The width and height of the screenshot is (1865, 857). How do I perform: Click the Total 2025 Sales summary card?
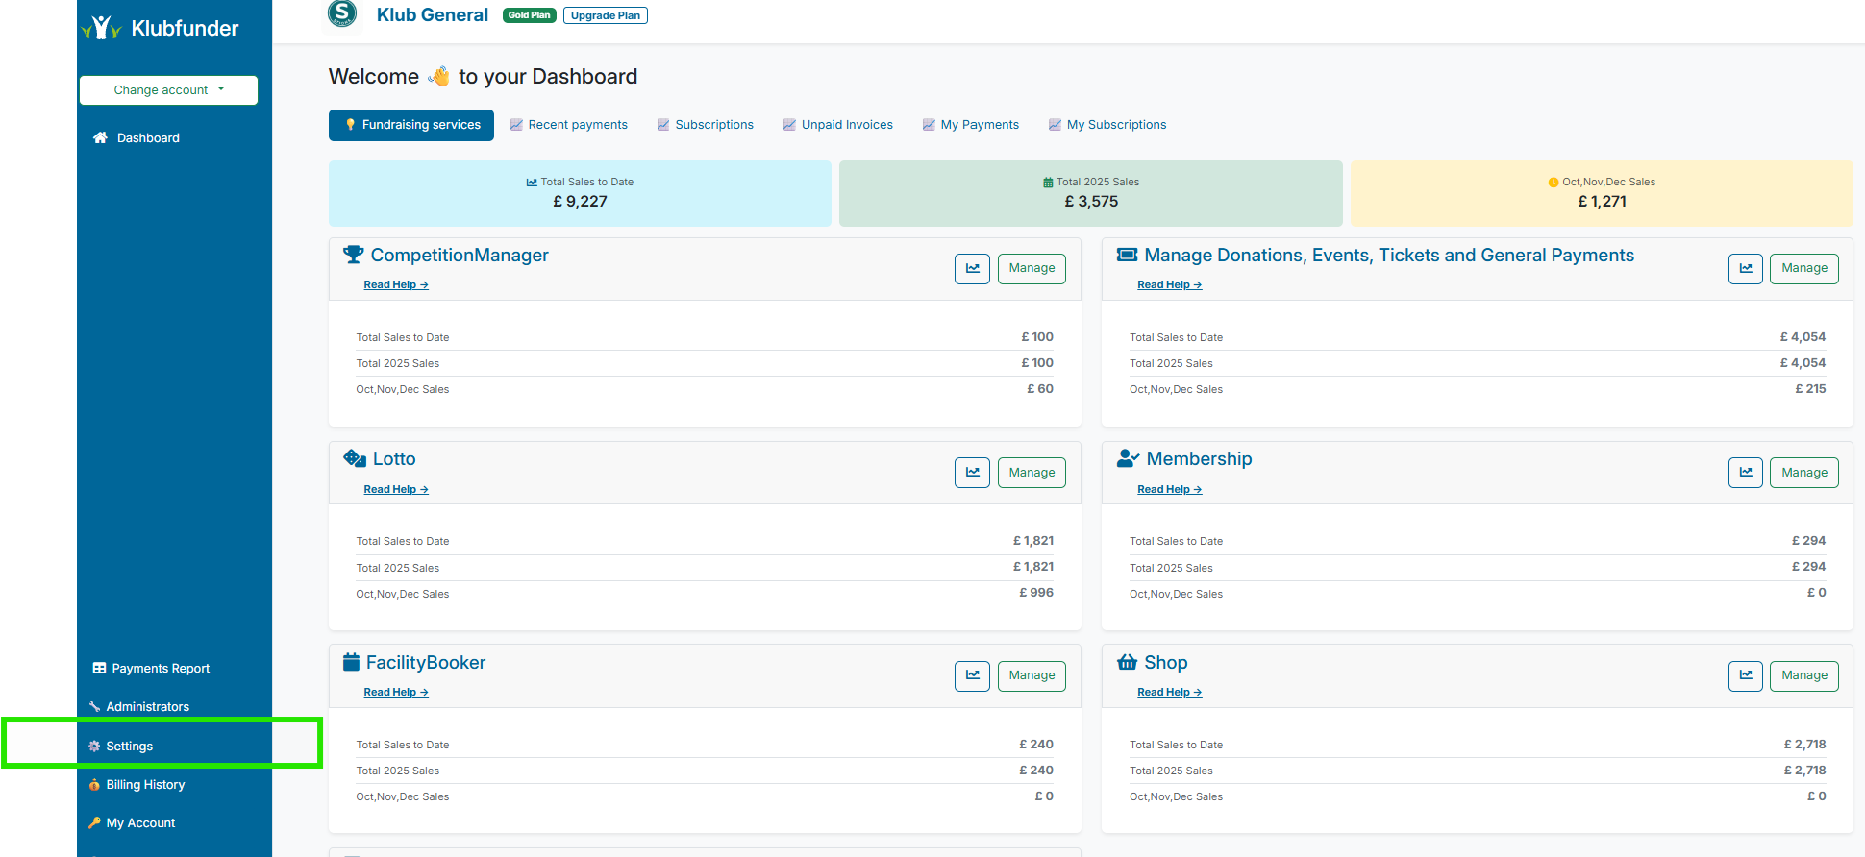(1091, 193)
